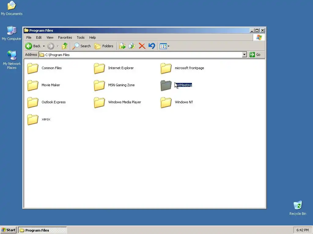Click the Copy To toolbar icon
The height and width of the screenshot is (234, 313).
coord(132,46)
